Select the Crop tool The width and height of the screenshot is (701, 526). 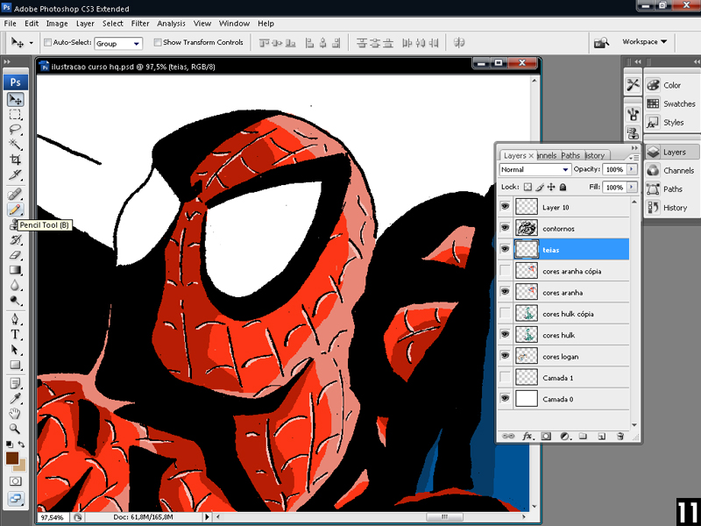point(15,160)
